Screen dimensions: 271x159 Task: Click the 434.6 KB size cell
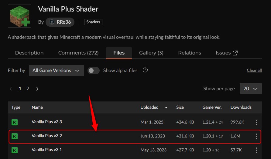coord(185,122)
